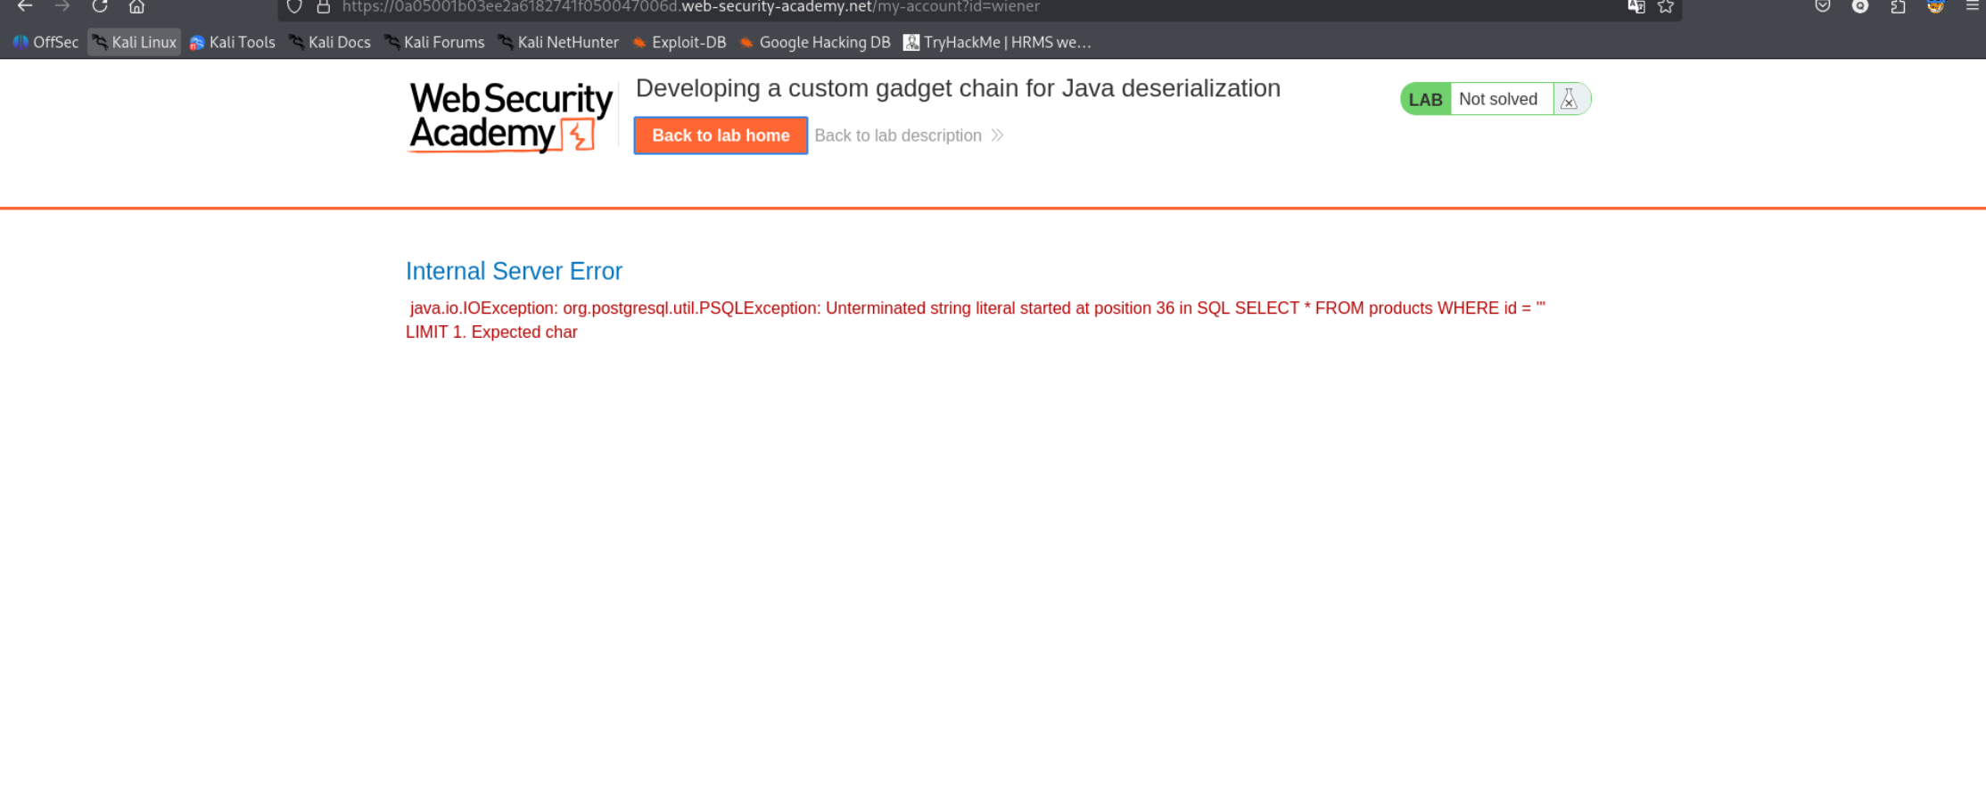This screenshot has width=1986, height=811.
Task: Click the shield tracking protection icon
Action: coord(294,6)
